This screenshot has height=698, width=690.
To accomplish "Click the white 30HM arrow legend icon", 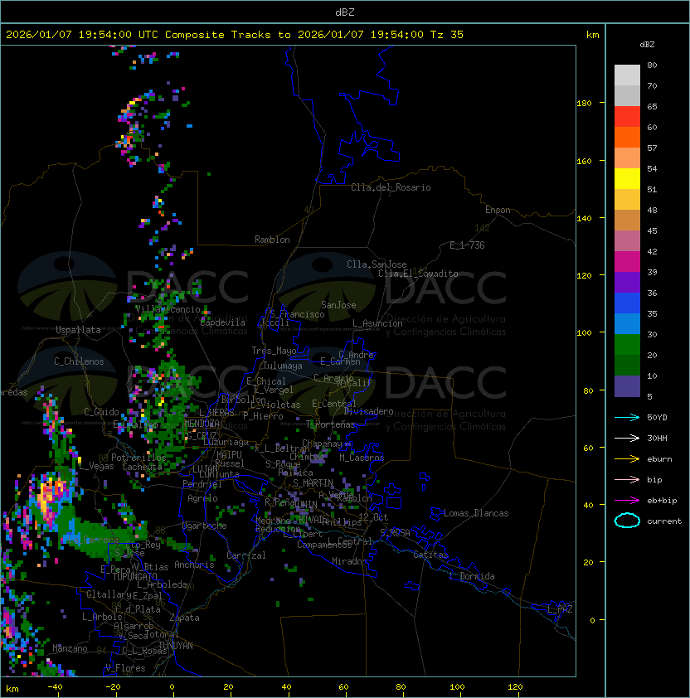I will (627, 438).
